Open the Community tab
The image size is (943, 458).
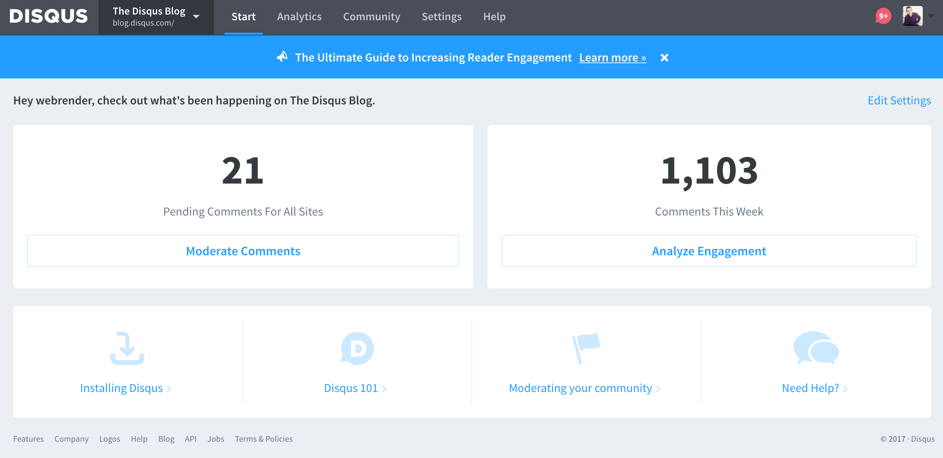pos(372,16)
